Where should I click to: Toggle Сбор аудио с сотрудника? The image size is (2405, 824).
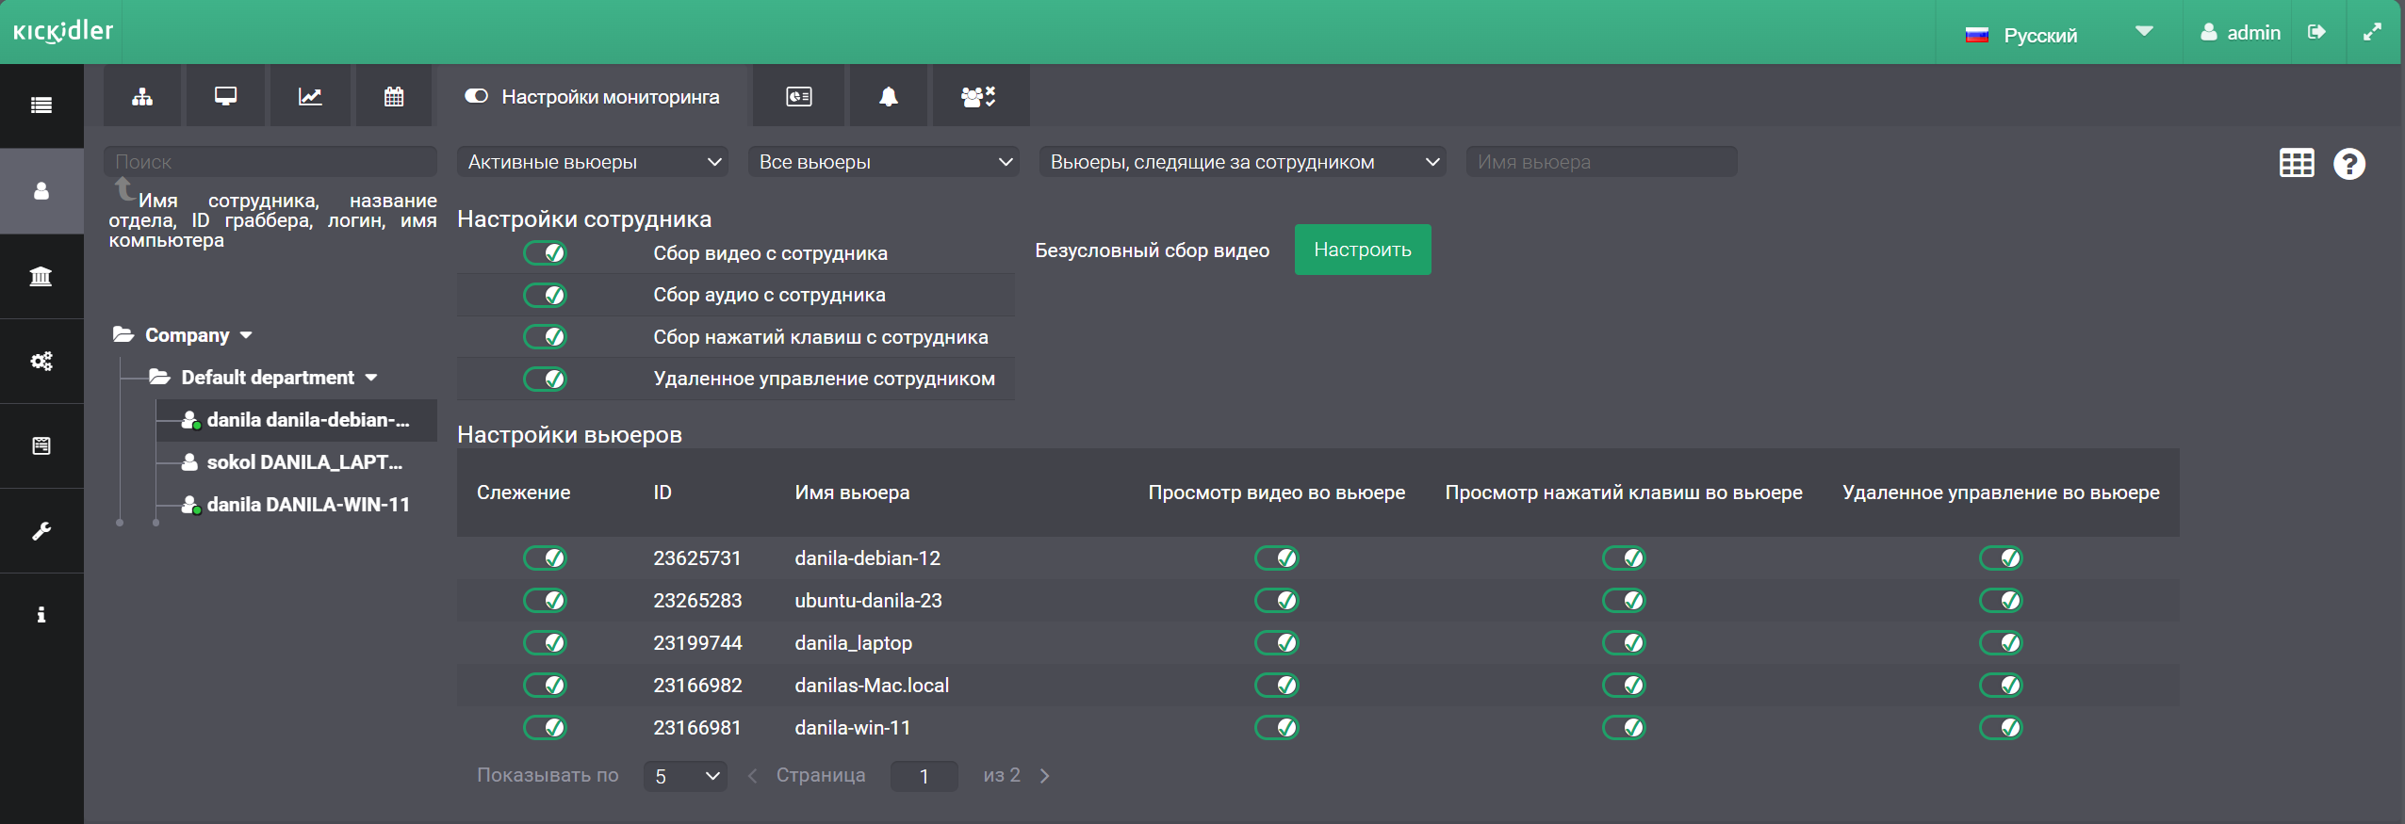point(545,295)
